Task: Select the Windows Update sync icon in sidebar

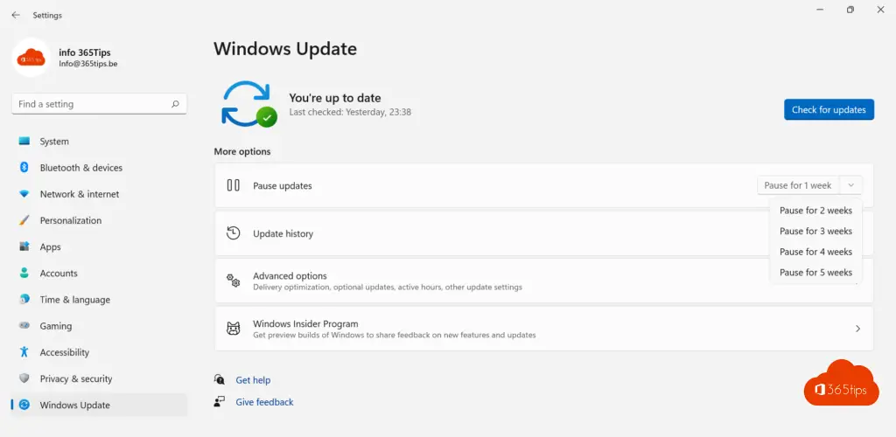Action: pyautogui.click(x=24, y=405)
